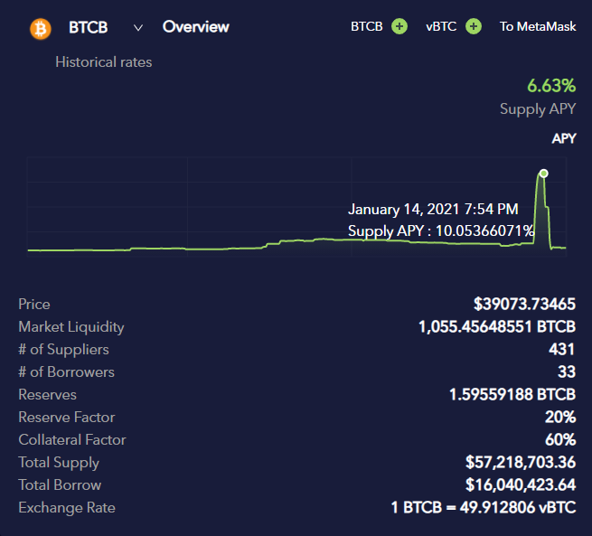Click the borrowers count 33
This screenshot has height=536, width=592.
click(567, 371)
